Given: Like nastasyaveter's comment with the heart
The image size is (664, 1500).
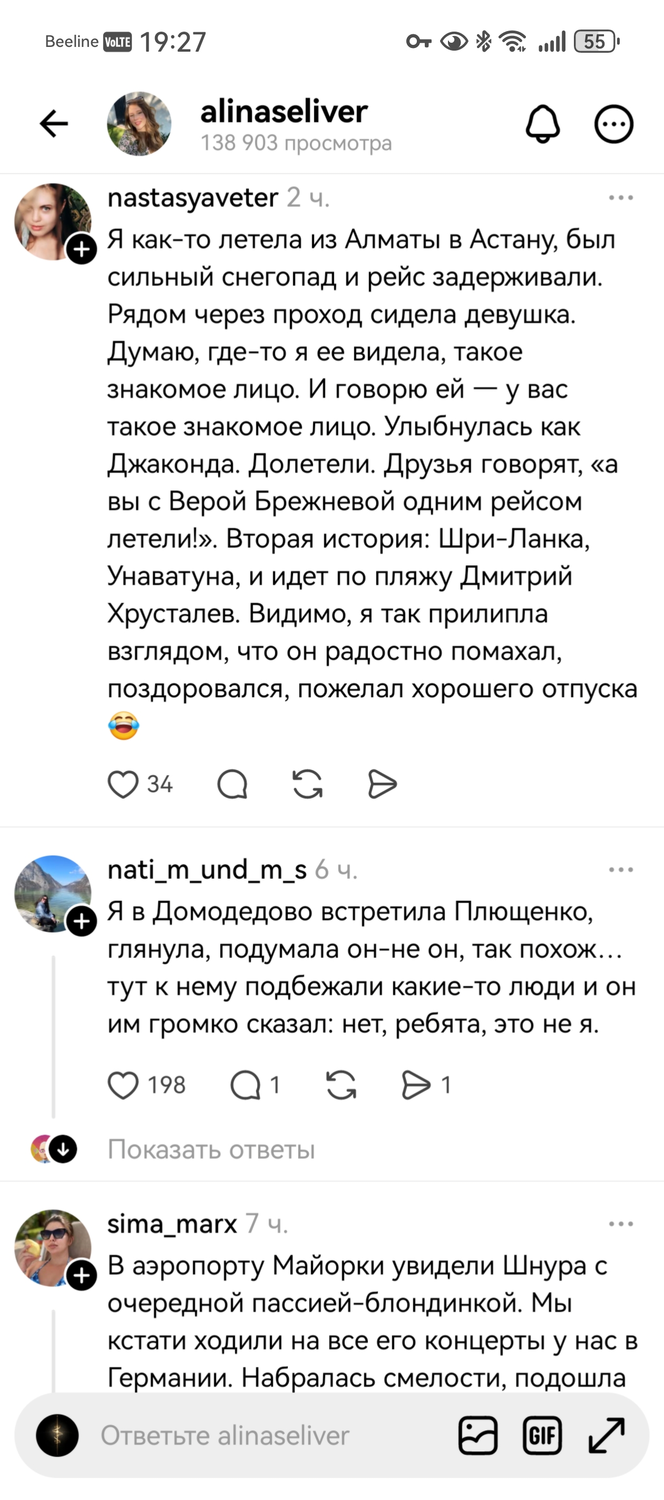Looking at the screenshot, I should click(x=123, y=784).
